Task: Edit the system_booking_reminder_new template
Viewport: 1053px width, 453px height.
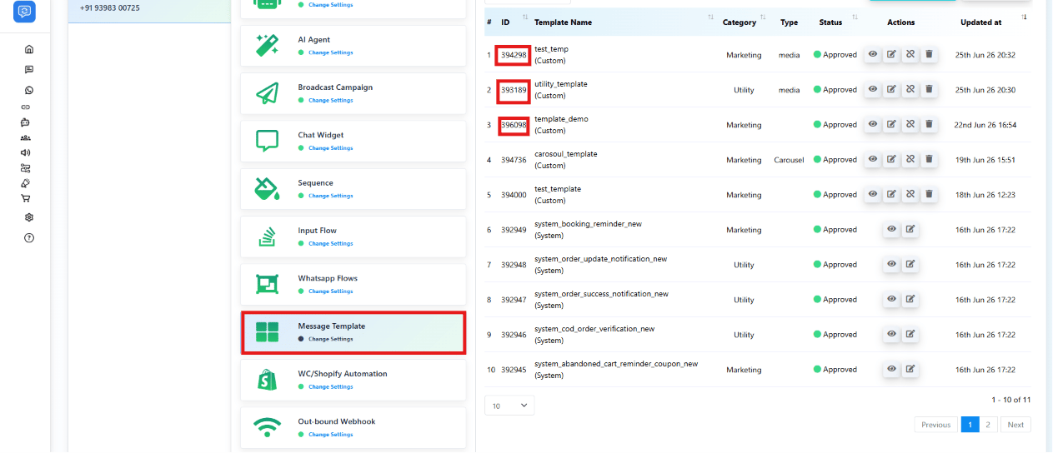Action: click(910, 229)
